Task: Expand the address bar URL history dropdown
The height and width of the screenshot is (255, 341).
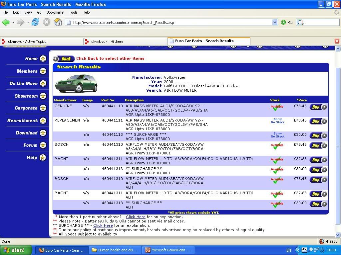Action: [275, 22]
